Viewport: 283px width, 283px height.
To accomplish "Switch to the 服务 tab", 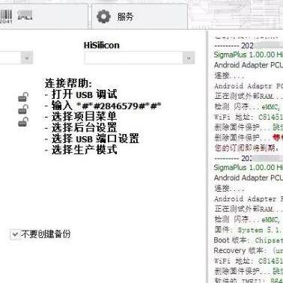I will (140, 16).
